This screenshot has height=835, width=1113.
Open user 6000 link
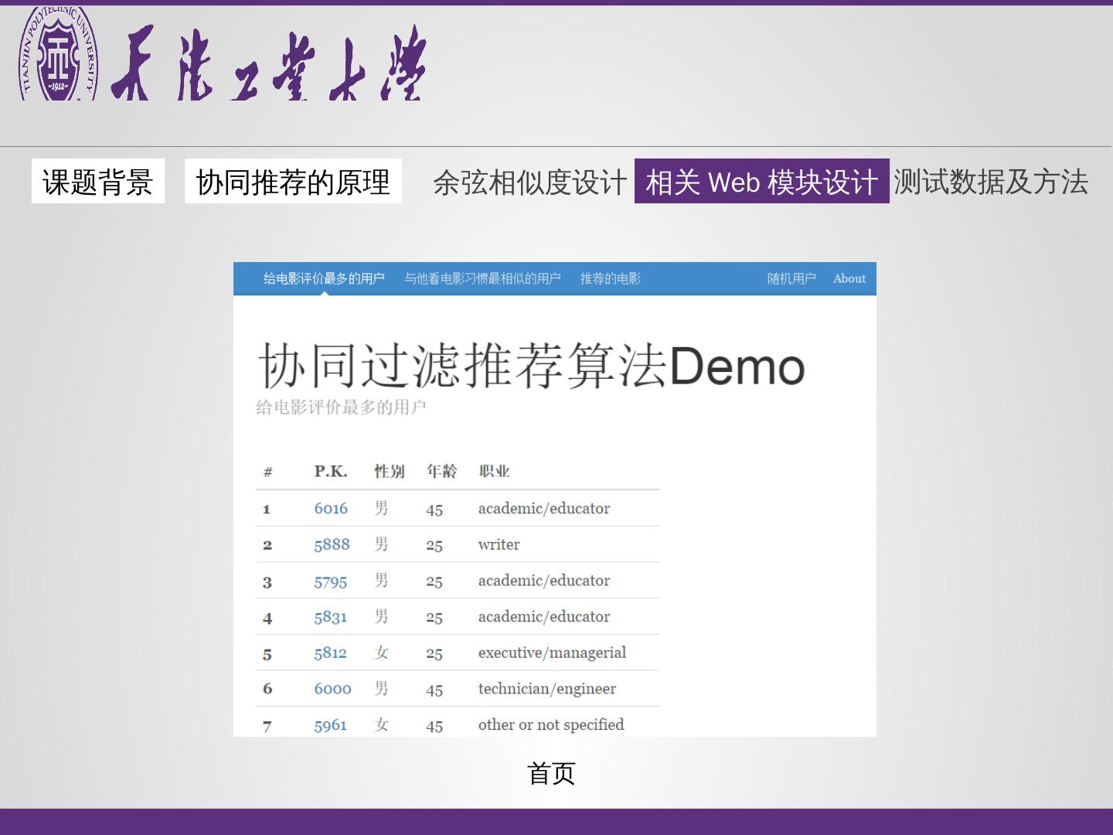tap(332, 689)
